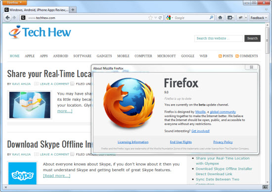Screen dimensions: 272x192
Task: Open the Download Skype Offline Installer headline
Action: point(49,144)
